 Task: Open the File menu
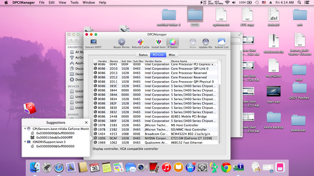(x=42, y=3)
